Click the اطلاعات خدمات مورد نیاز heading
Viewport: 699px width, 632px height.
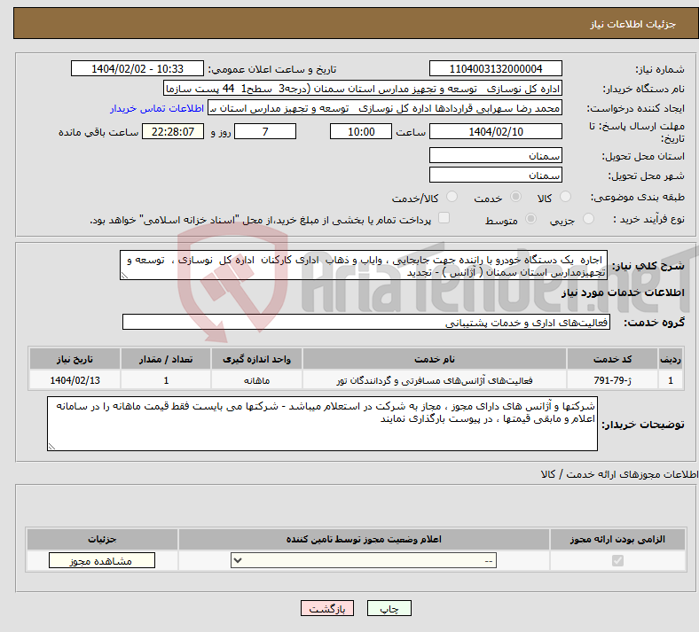[x=623, y=293]
